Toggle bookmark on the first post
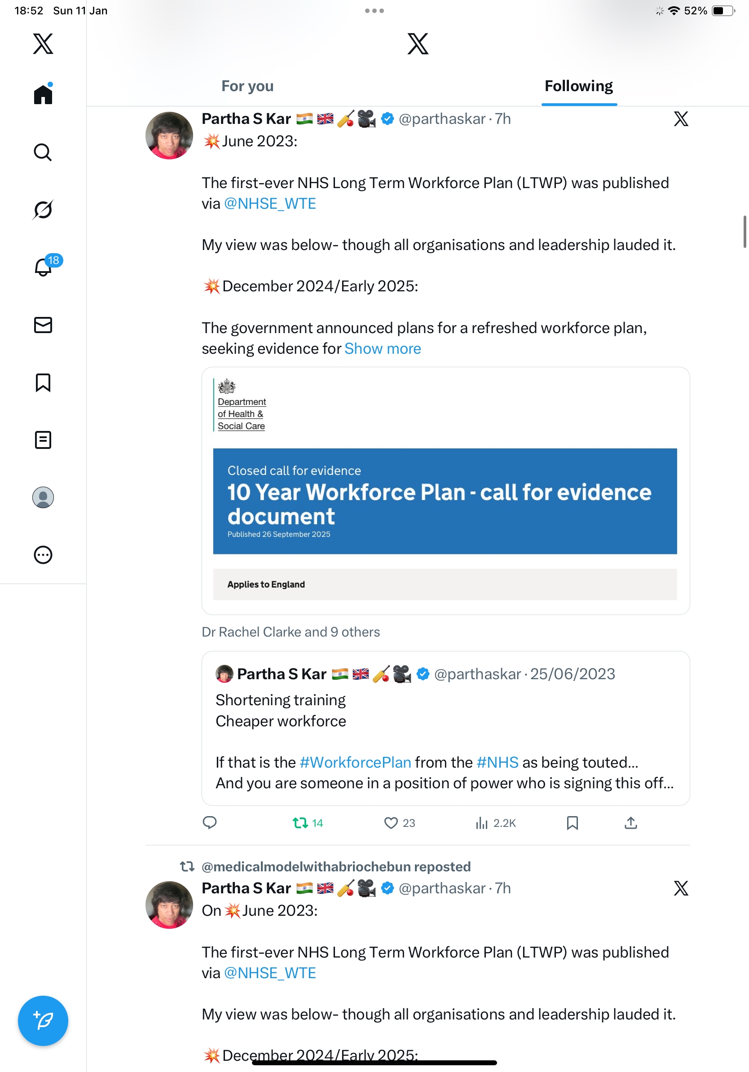The height and width of the screenshot is (1072, 749). 572,823
